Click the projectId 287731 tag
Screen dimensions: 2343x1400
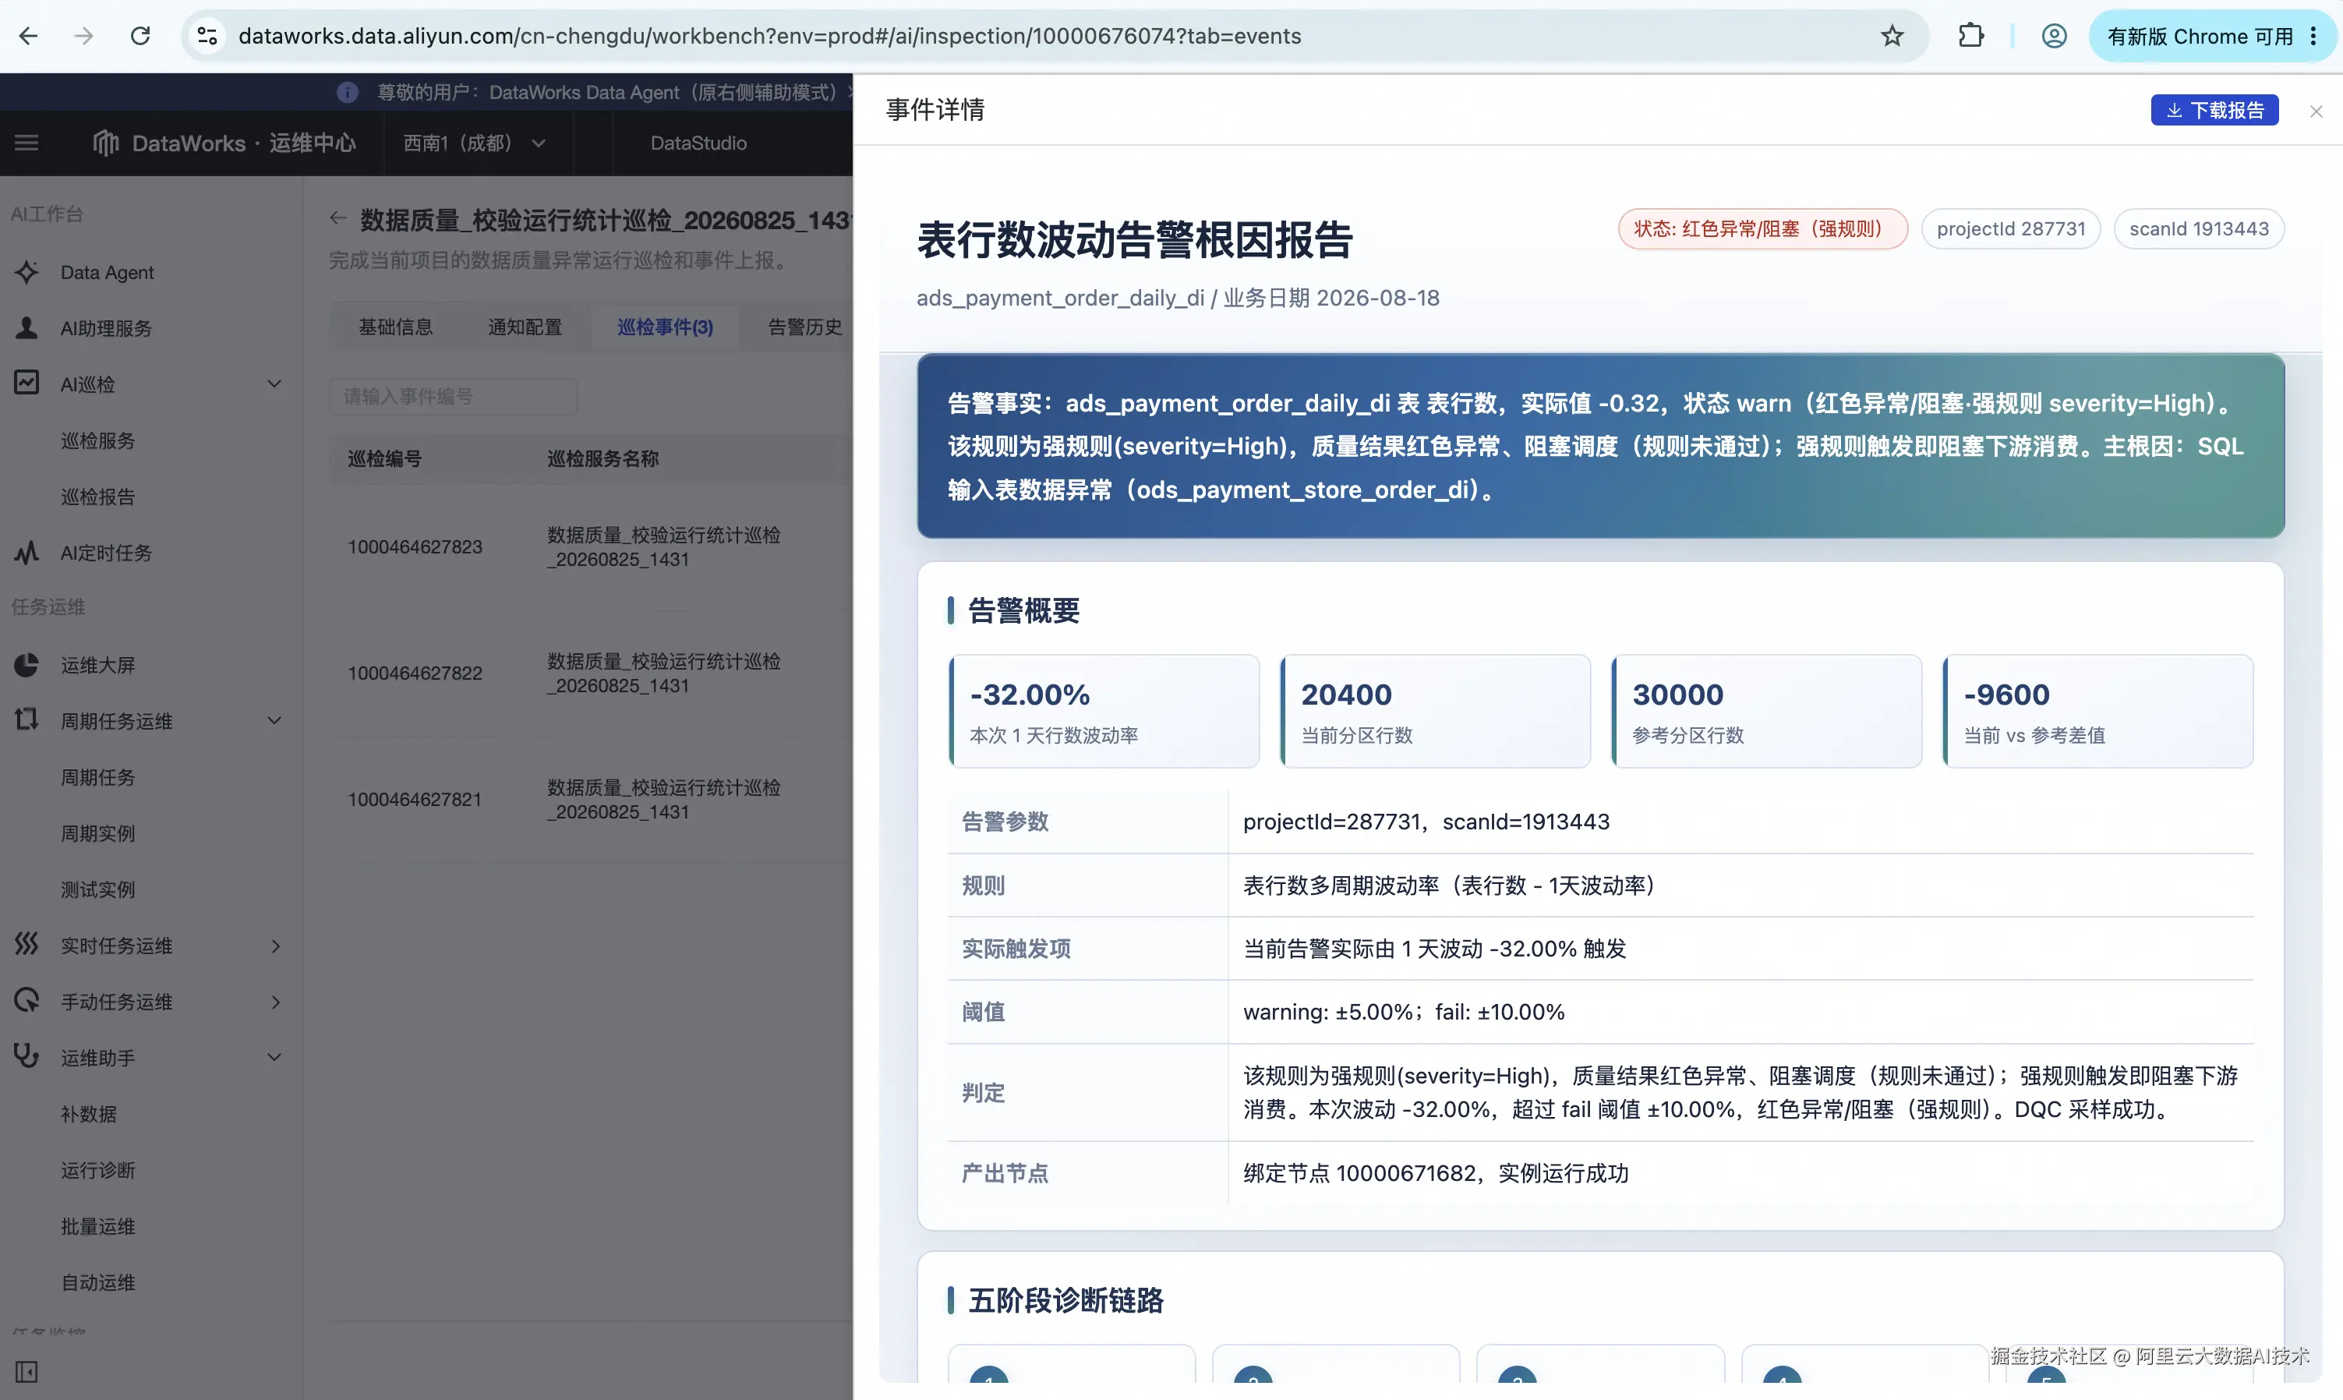2010,229
